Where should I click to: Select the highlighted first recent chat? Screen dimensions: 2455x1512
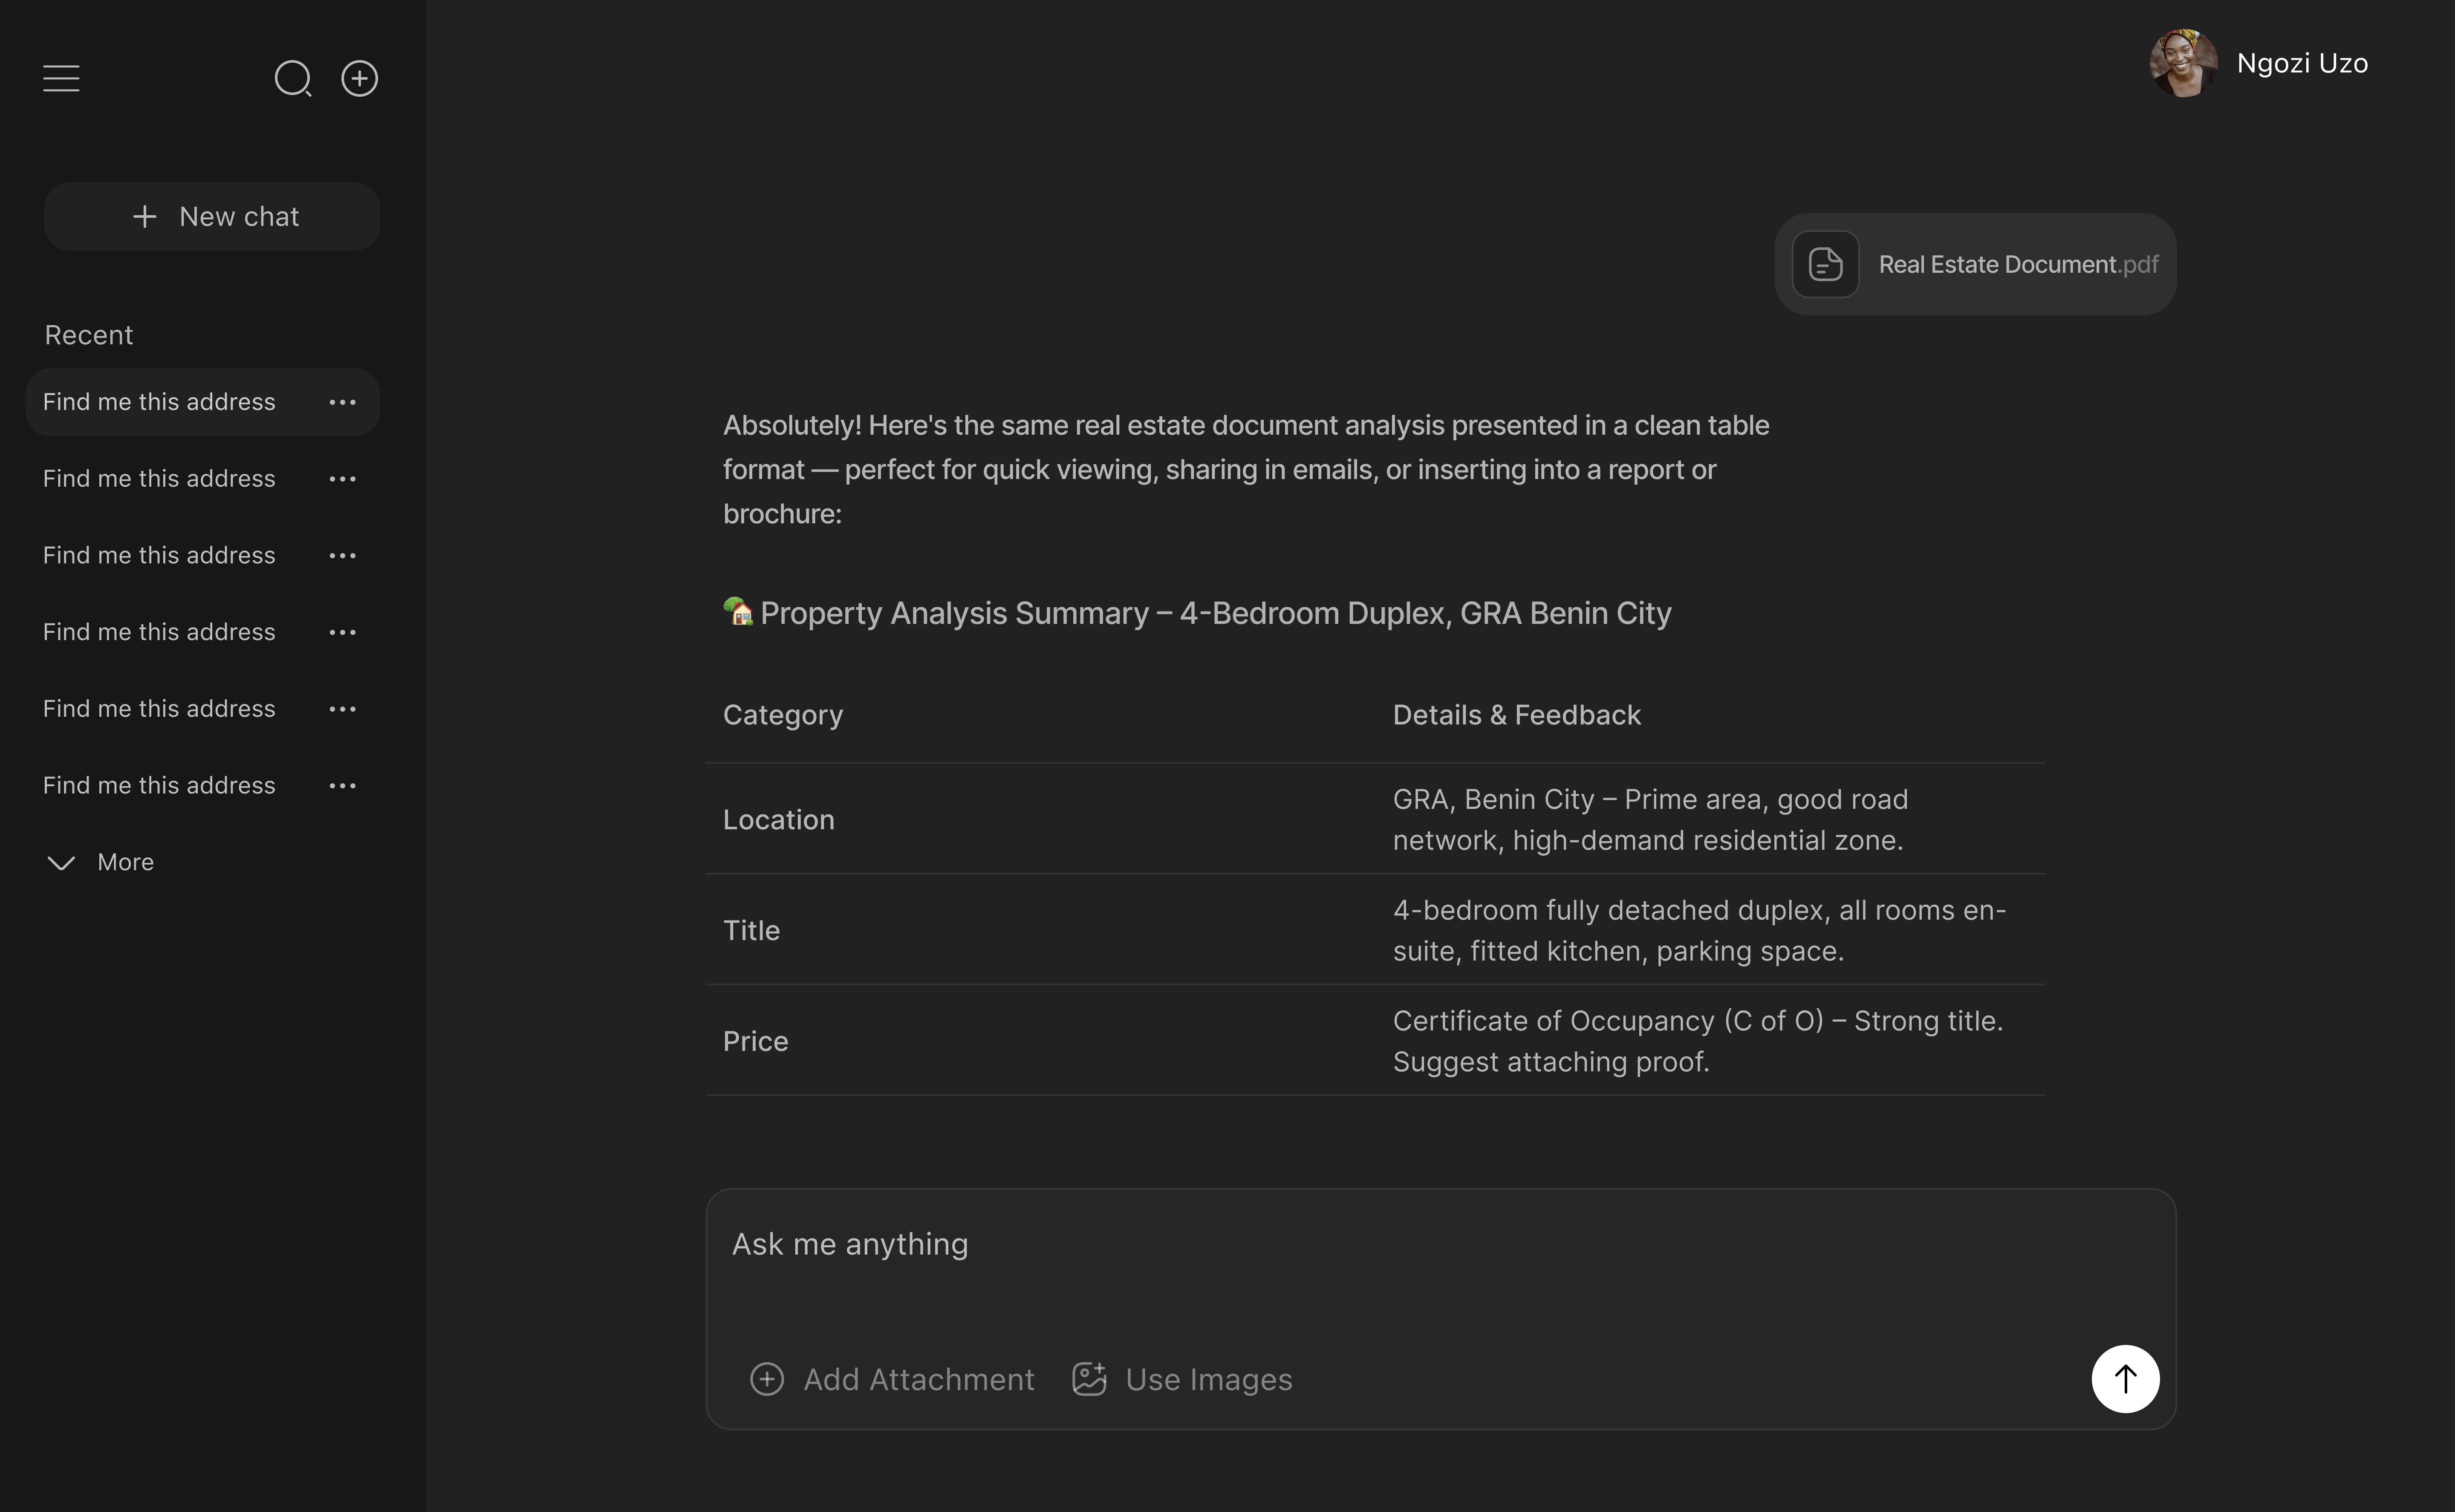coord(159,402)
